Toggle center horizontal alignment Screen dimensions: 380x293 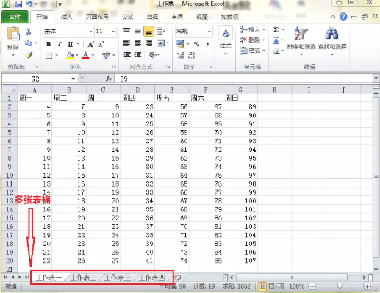click(x=137, y=43)
